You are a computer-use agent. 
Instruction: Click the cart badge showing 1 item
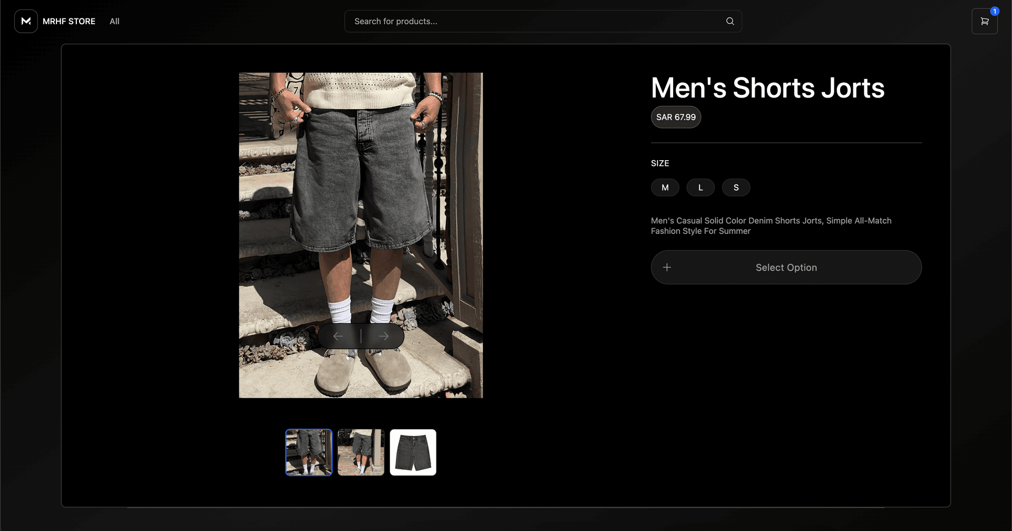(x=995, y=11)
